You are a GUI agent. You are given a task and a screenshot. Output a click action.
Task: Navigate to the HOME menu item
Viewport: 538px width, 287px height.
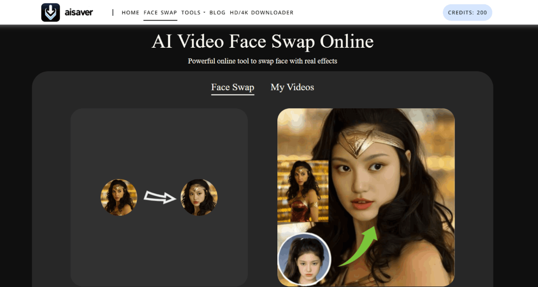point(130,12)
